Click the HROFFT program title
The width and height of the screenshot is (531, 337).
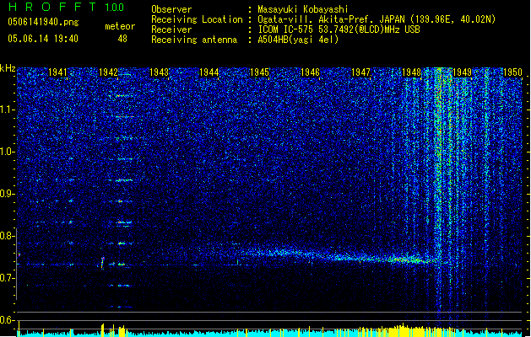(52, 7)
